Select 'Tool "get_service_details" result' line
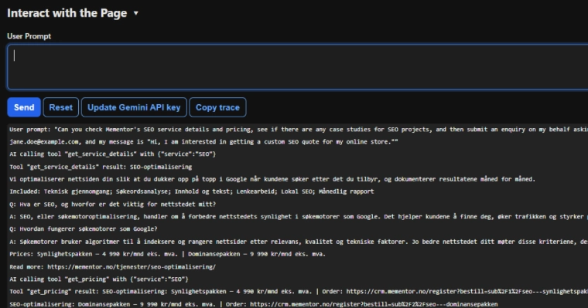588x308 pixels. 101,167
